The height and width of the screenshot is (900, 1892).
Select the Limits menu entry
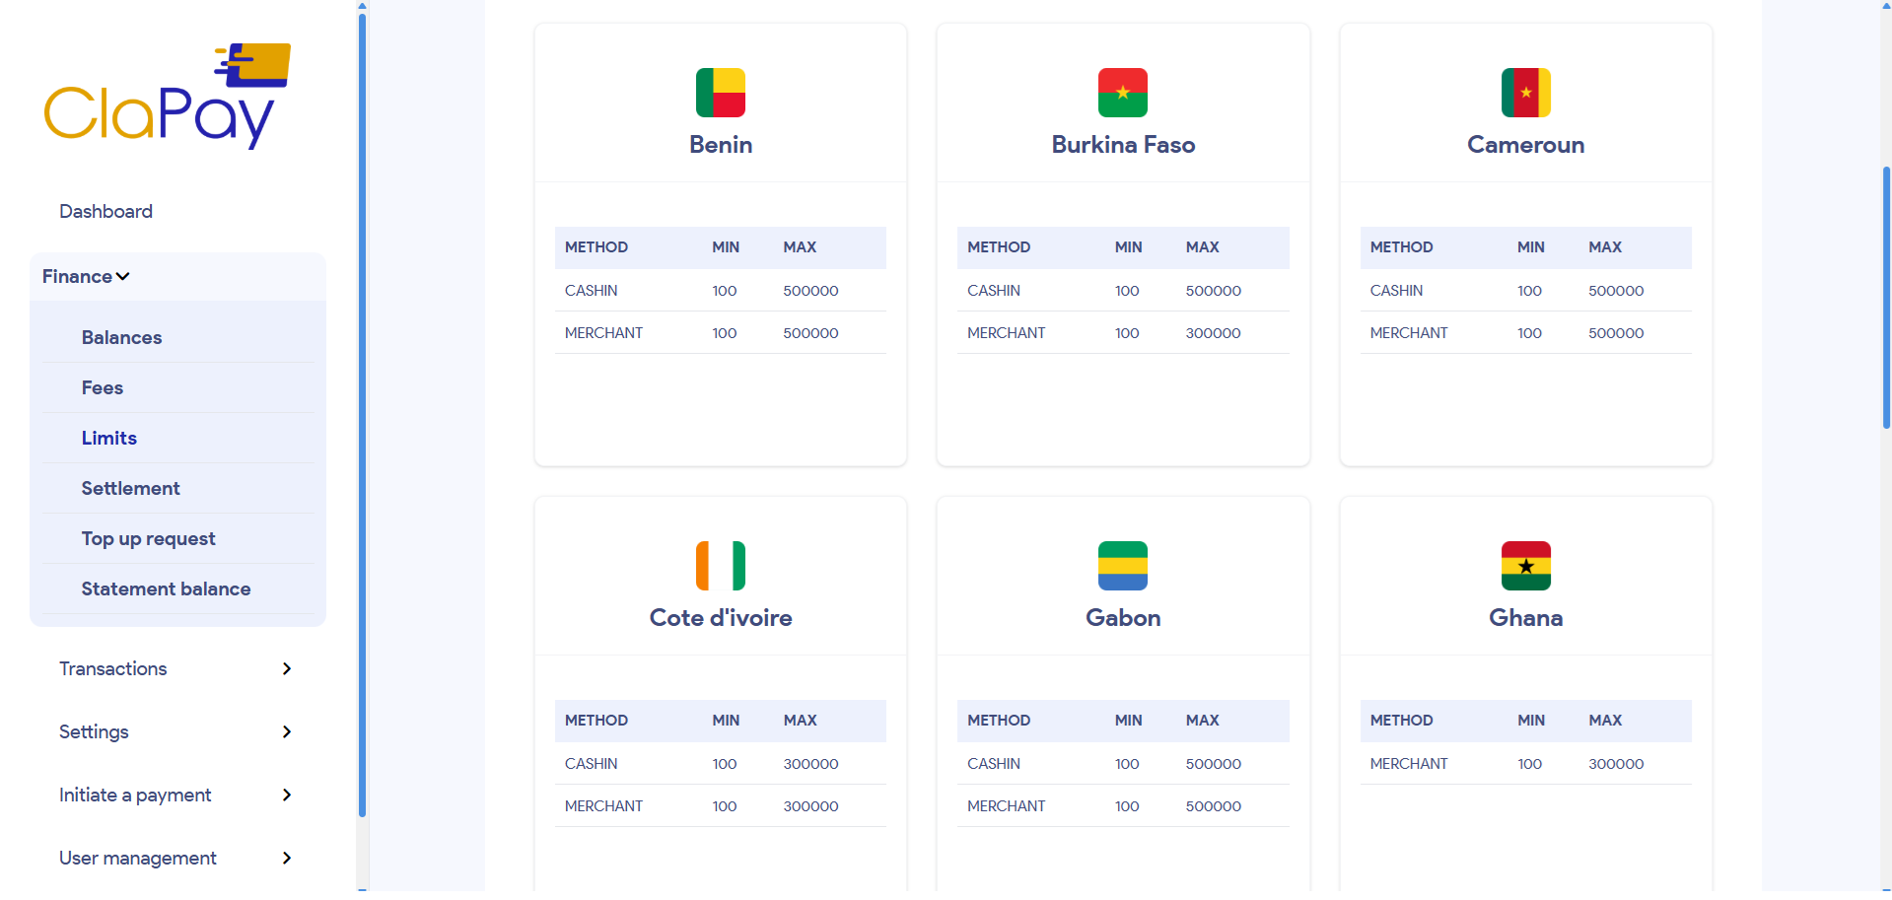point(108,438)
